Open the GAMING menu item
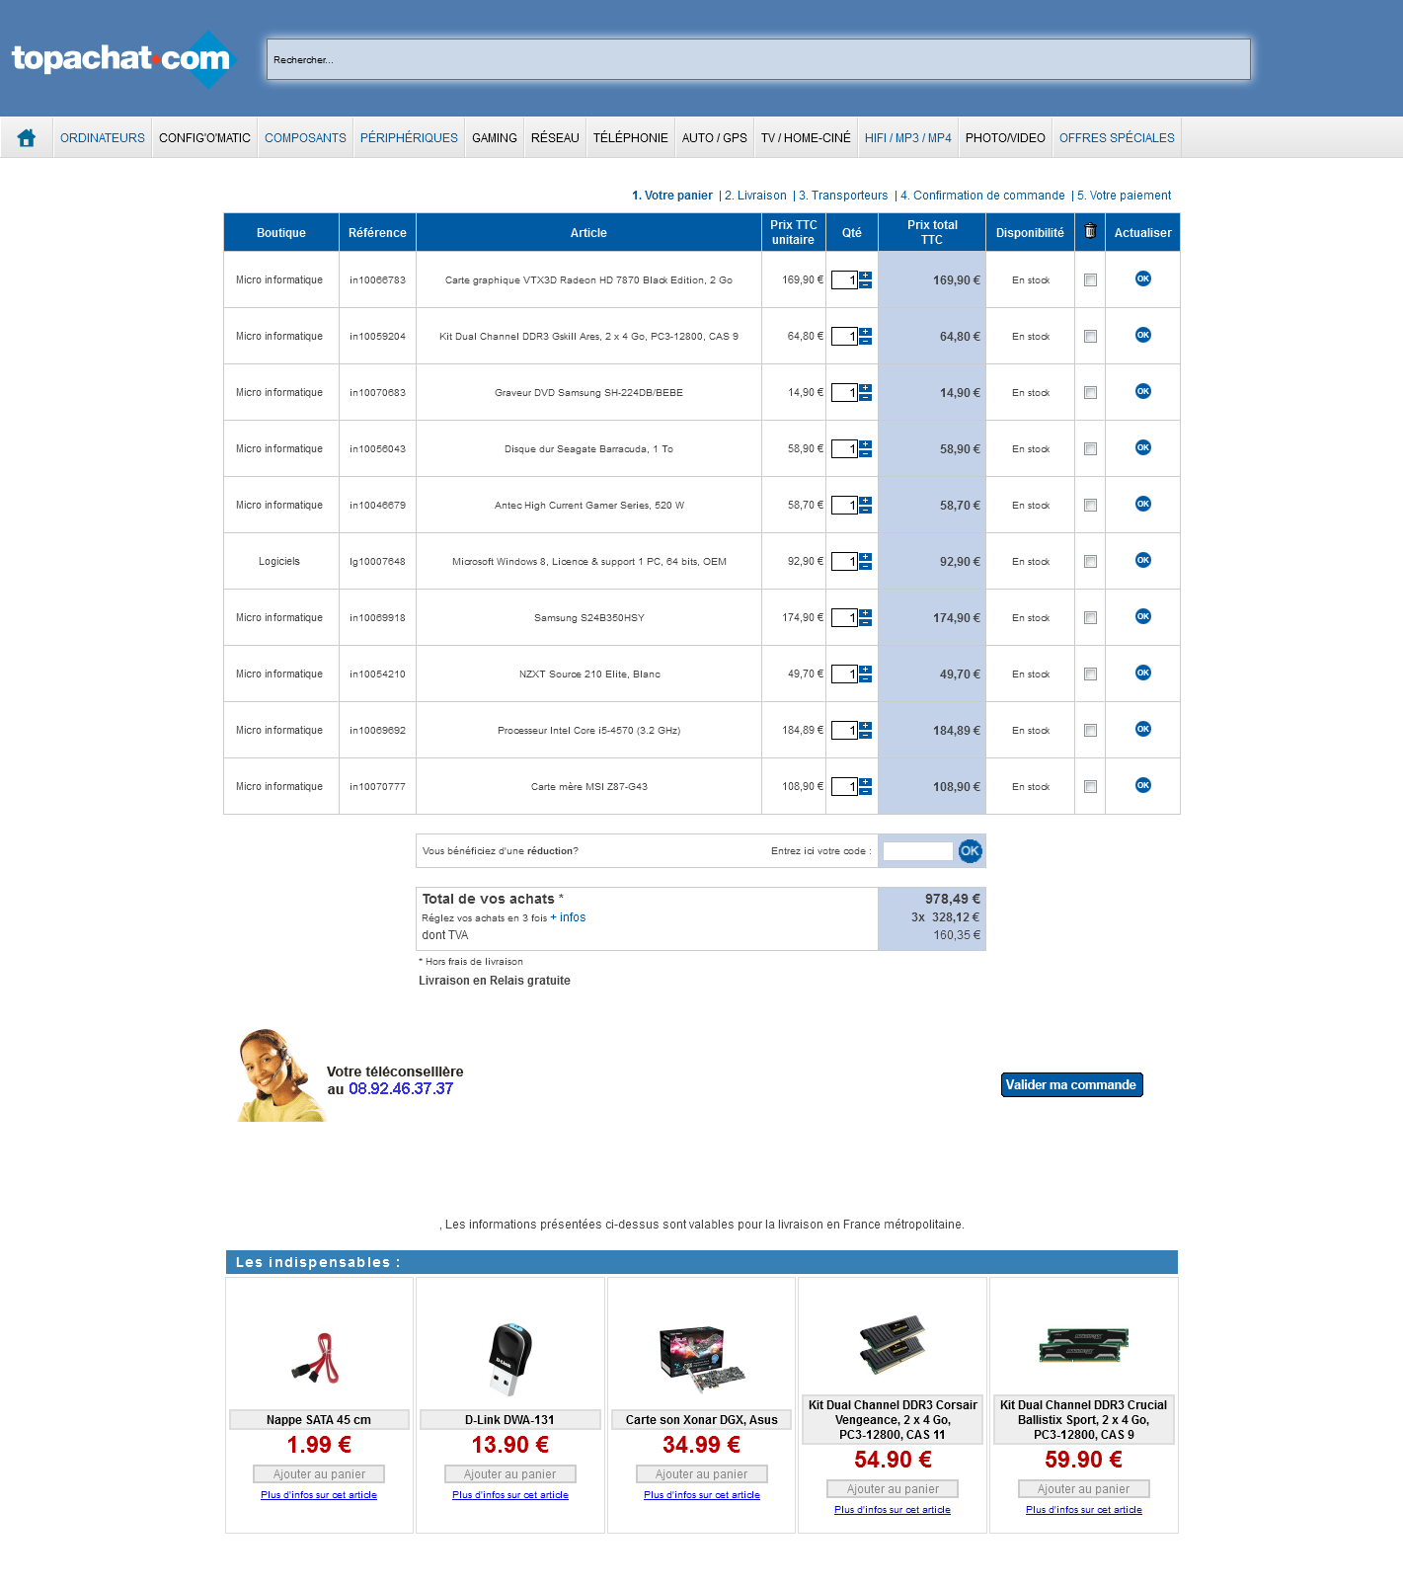The width and height of the screenshot is (1403, 1586). click(x=494, y=138)
